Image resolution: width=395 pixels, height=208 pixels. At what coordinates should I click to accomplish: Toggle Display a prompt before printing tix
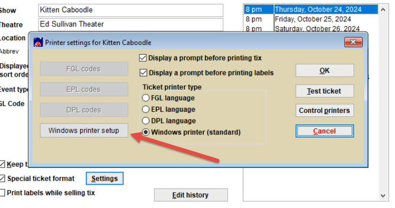click(x=143, y=58)
